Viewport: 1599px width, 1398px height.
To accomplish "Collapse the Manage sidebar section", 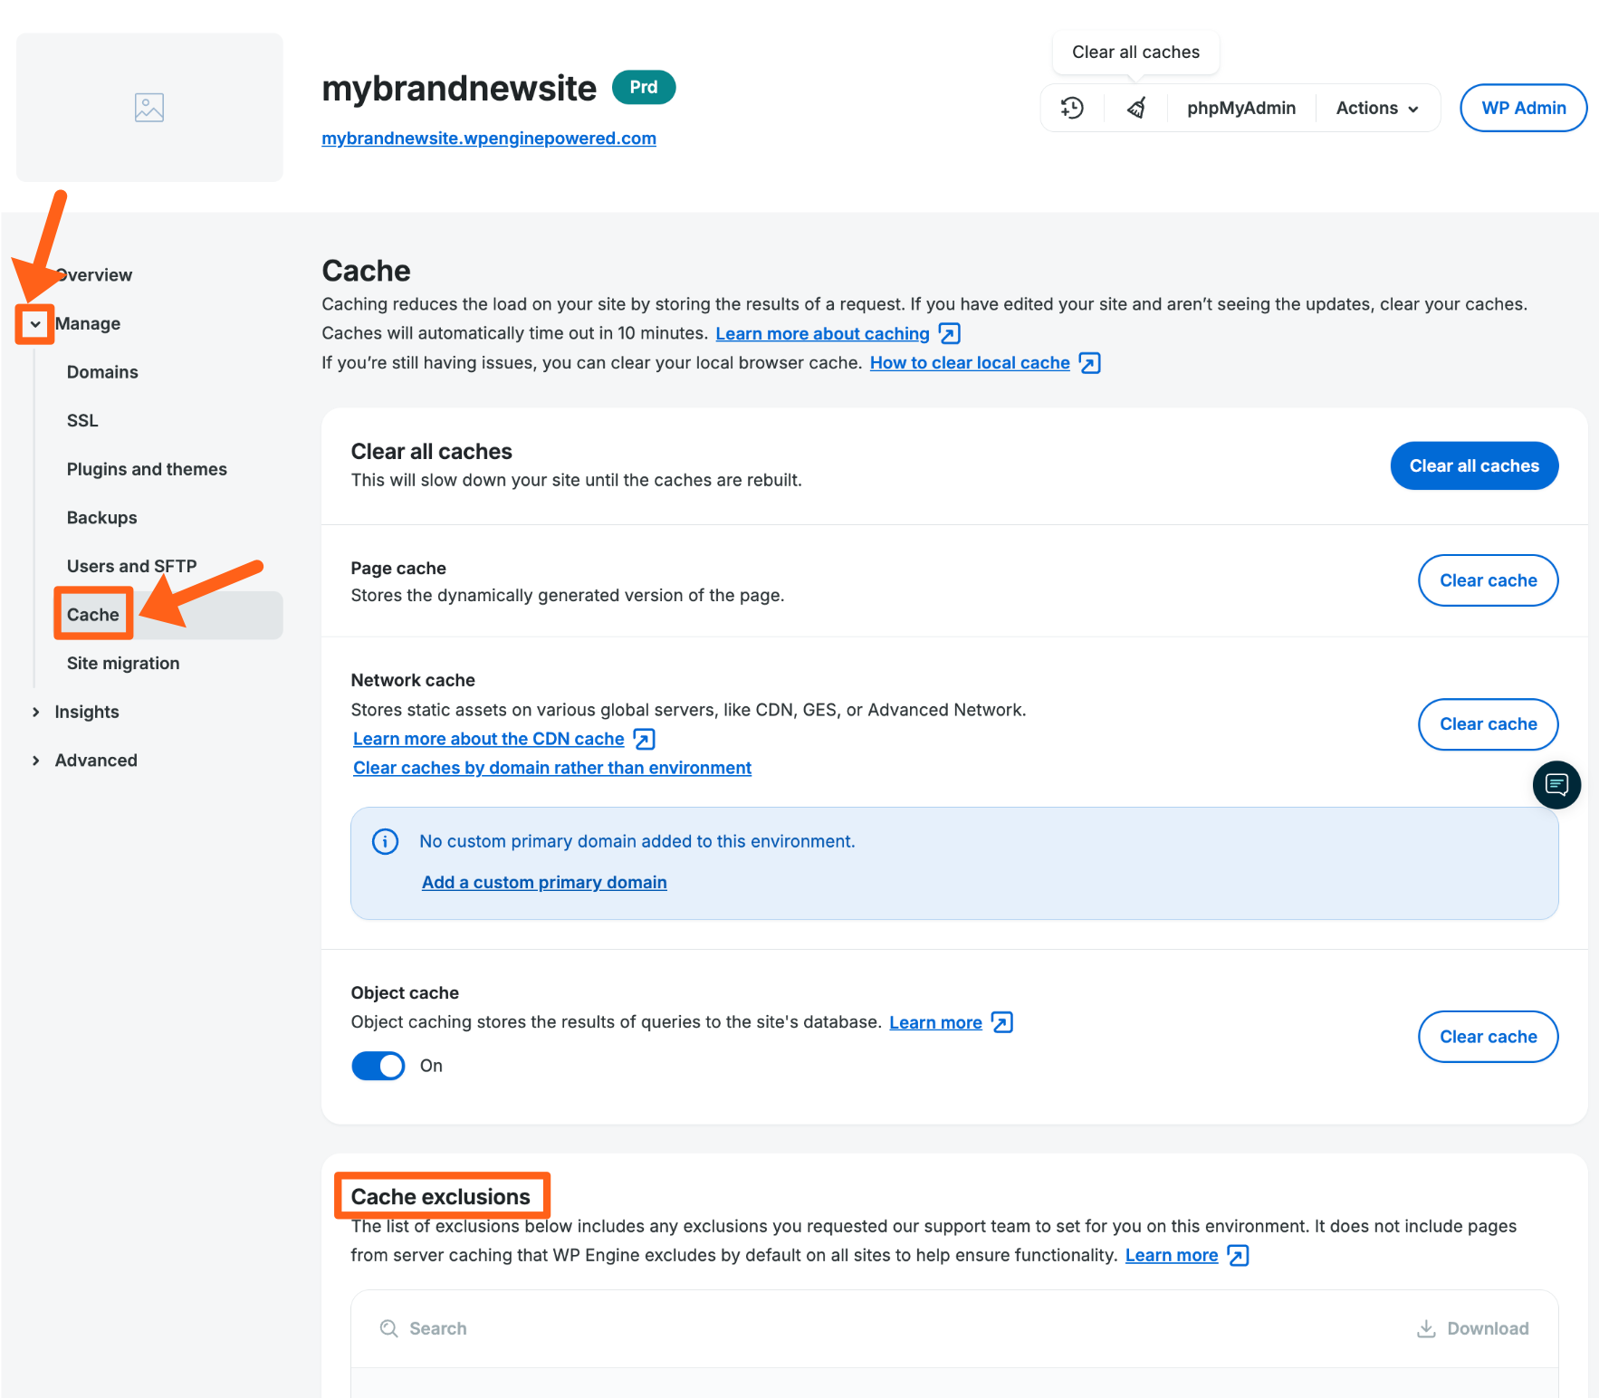I will [x=35, y=324].
